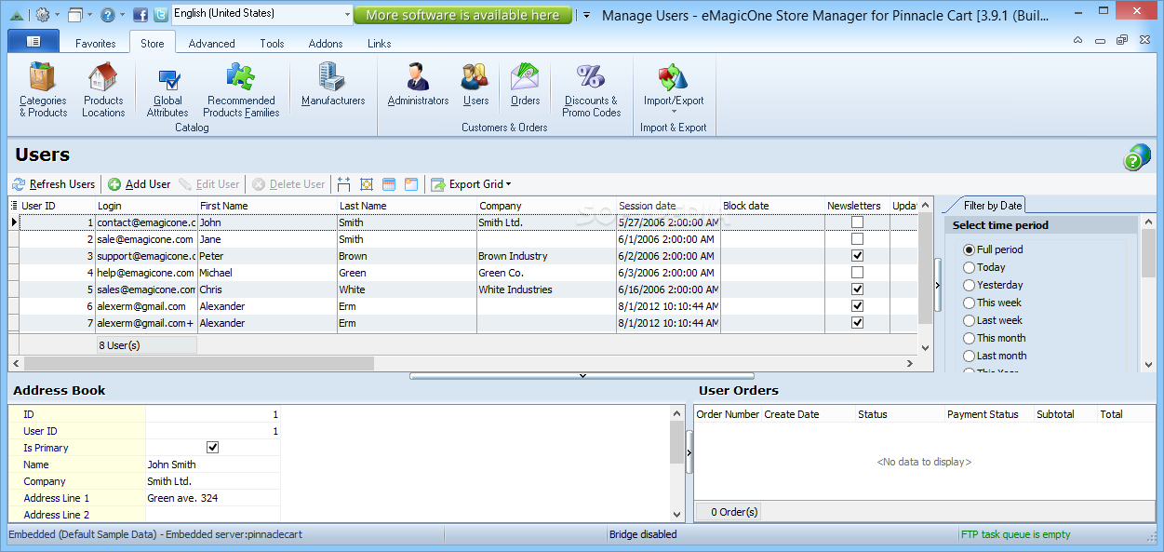This screenshot has width=1164, height=552.
Task: Open Orders section
Action: coord(525,85)
